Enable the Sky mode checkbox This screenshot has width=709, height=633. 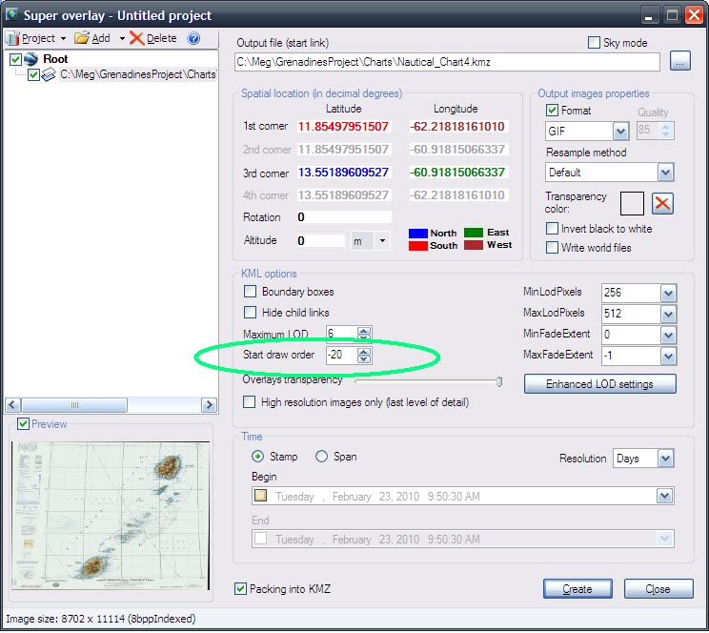coord(594,43)
